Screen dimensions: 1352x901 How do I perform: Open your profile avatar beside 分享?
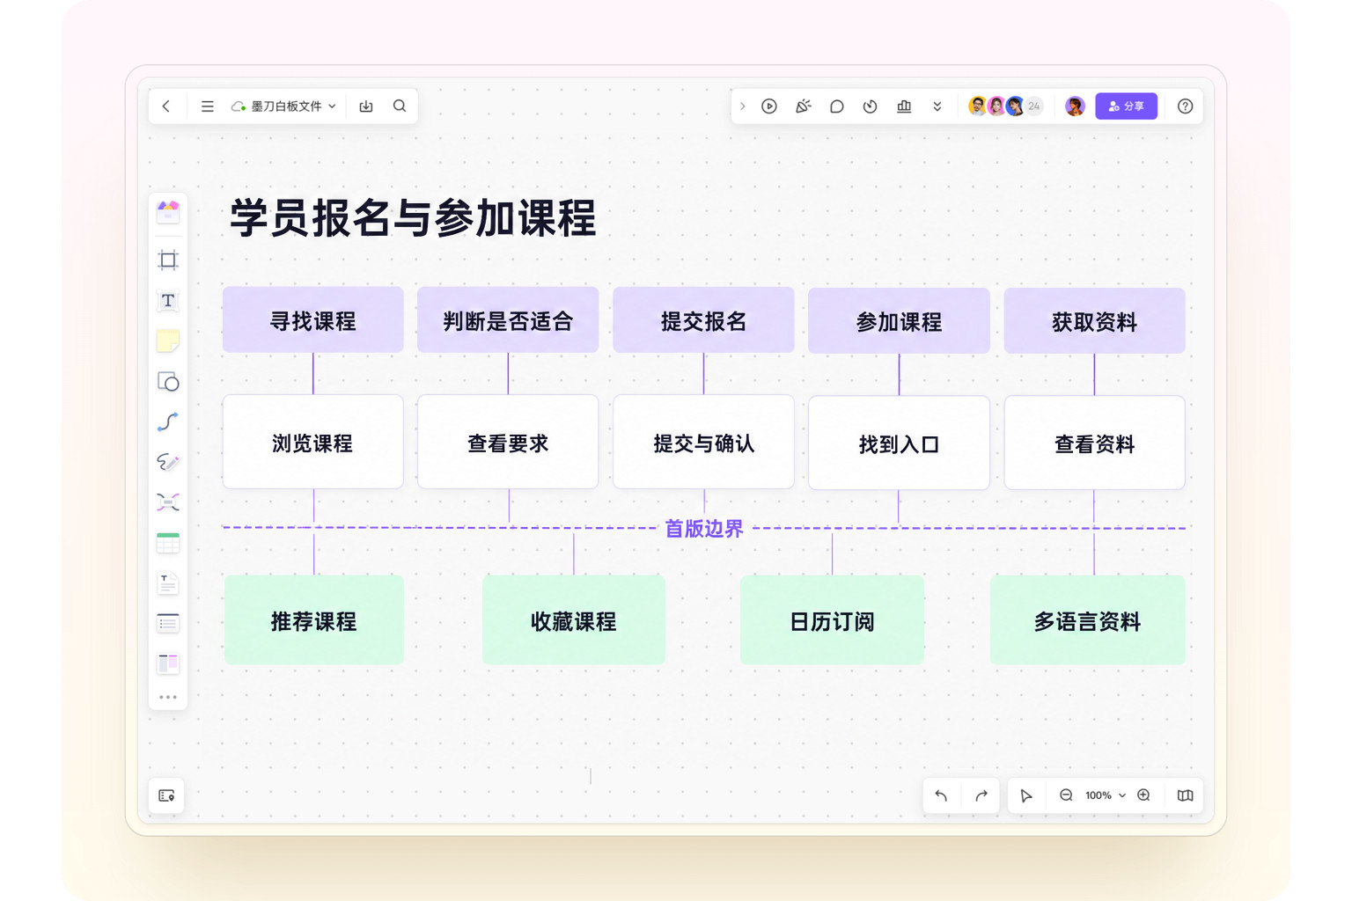point(1075,106)
